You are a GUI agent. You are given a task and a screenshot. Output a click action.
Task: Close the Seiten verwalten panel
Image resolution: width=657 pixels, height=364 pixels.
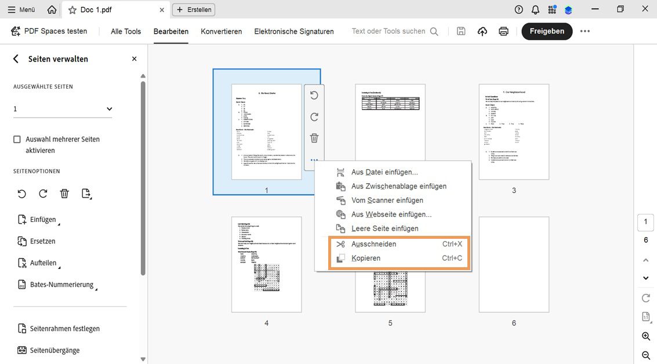(x=134, y=59)
